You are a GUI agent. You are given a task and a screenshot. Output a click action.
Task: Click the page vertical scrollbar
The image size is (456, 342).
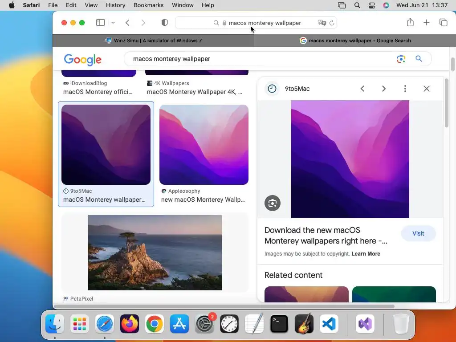453,64
